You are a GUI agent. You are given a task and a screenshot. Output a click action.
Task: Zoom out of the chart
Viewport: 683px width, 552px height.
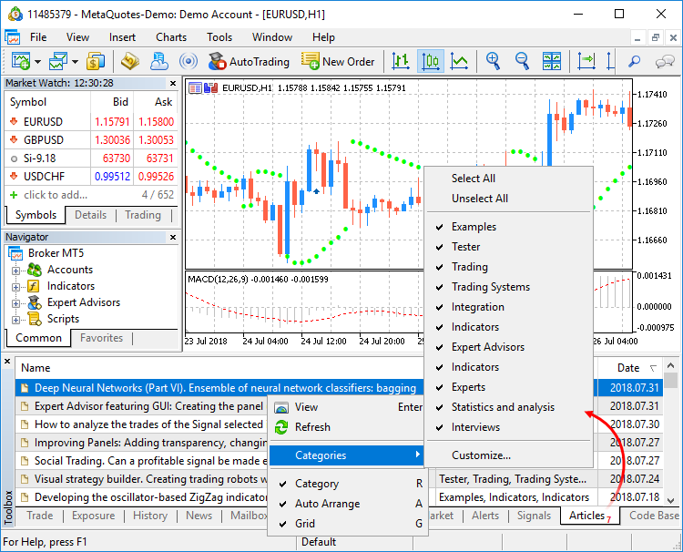point(522,62)
